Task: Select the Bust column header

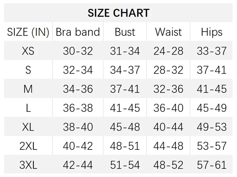Action: tap(125, 32)
